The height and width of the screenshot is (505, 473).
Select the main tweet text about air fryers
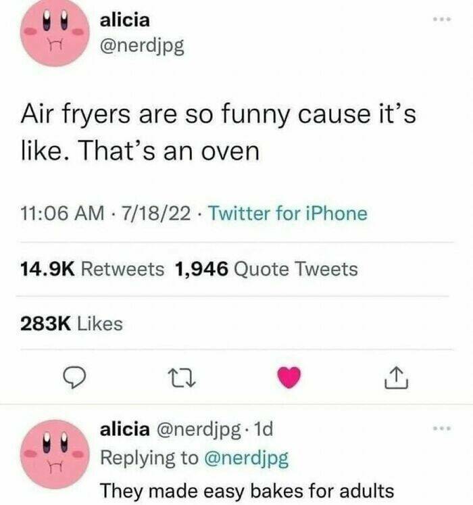pyautogui.click(x=218, y=133)
